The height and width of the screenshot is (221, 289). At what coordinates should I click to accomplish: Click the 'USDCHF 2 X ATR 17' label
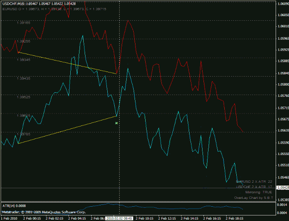[x=254, y=186]
